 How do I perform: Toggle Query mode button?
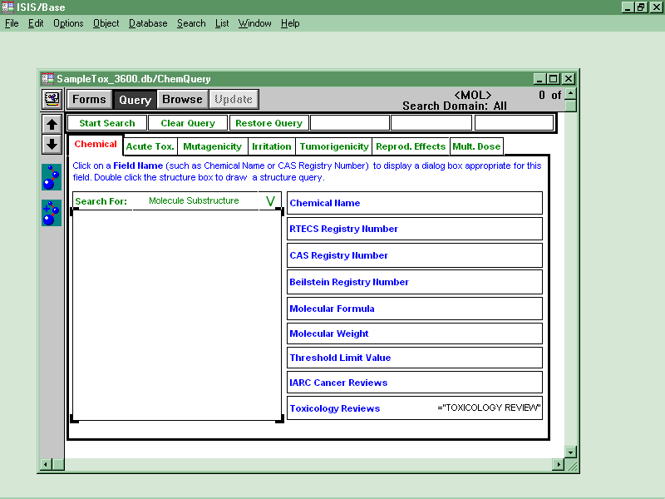coord(135,100)
